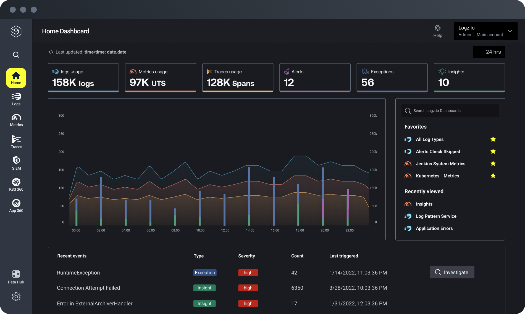This screenshot has height=314, width=525.
Task: Expand the Logz.io account dropdown
Action: pyautogui.click(x=486, y=31)
